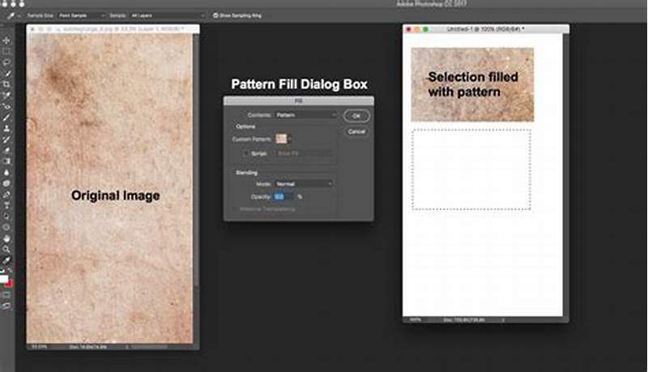The height and width of the screenshot is (372, 648).
Task: Enable the Script checkbox in Fill dialog
Action: pyautogui.click(x=246, y=153)
